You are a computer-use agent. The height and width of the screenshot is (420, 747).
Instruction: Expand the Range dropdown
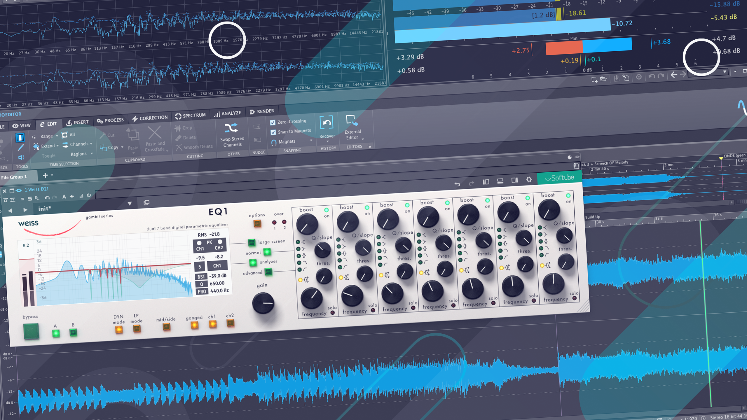pos(57,136)
